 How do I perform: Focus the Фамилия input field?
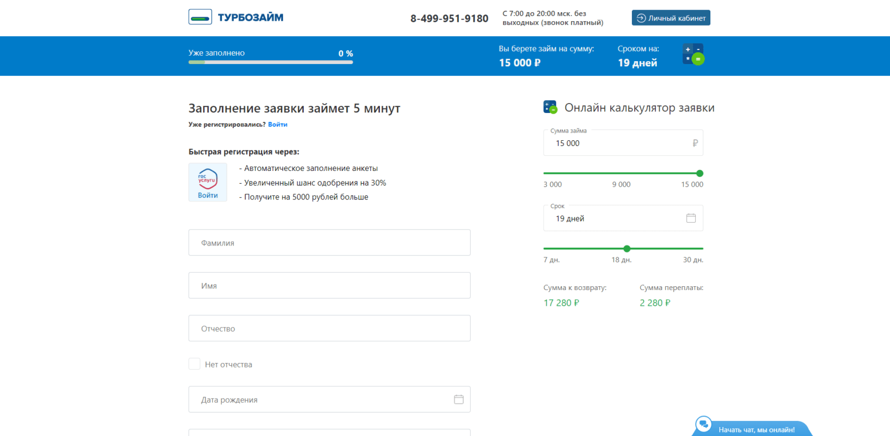point(329,243)
